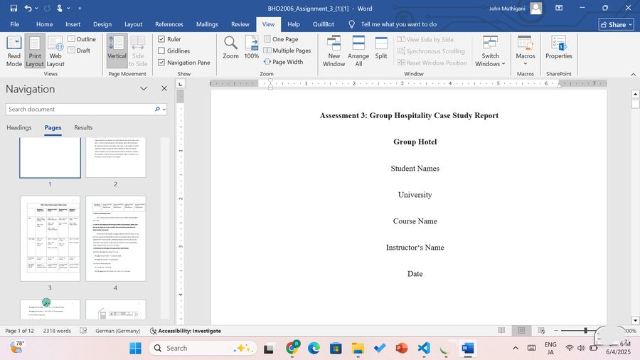Image resolution: width=640 pixels, height=360 pixels.
Task: Click the Print Layout status bar icon
Action: pyautogui.click(x=521, y=331)
